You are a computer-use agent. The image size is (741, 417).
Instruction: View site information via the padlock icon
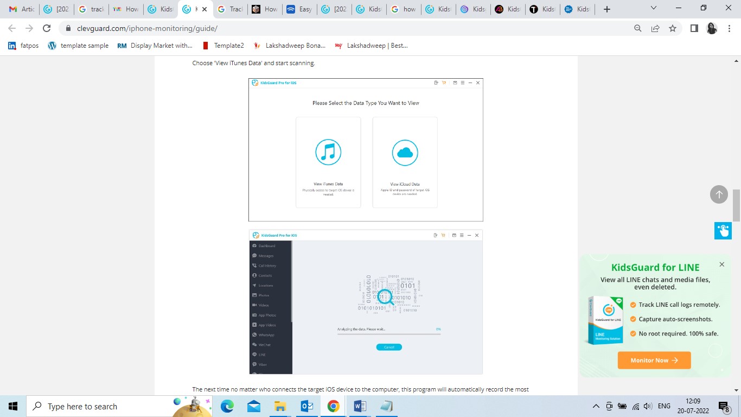point(68,28)
